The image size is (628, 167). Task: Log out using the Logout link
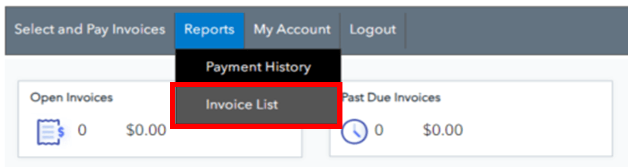click(372, 30)
